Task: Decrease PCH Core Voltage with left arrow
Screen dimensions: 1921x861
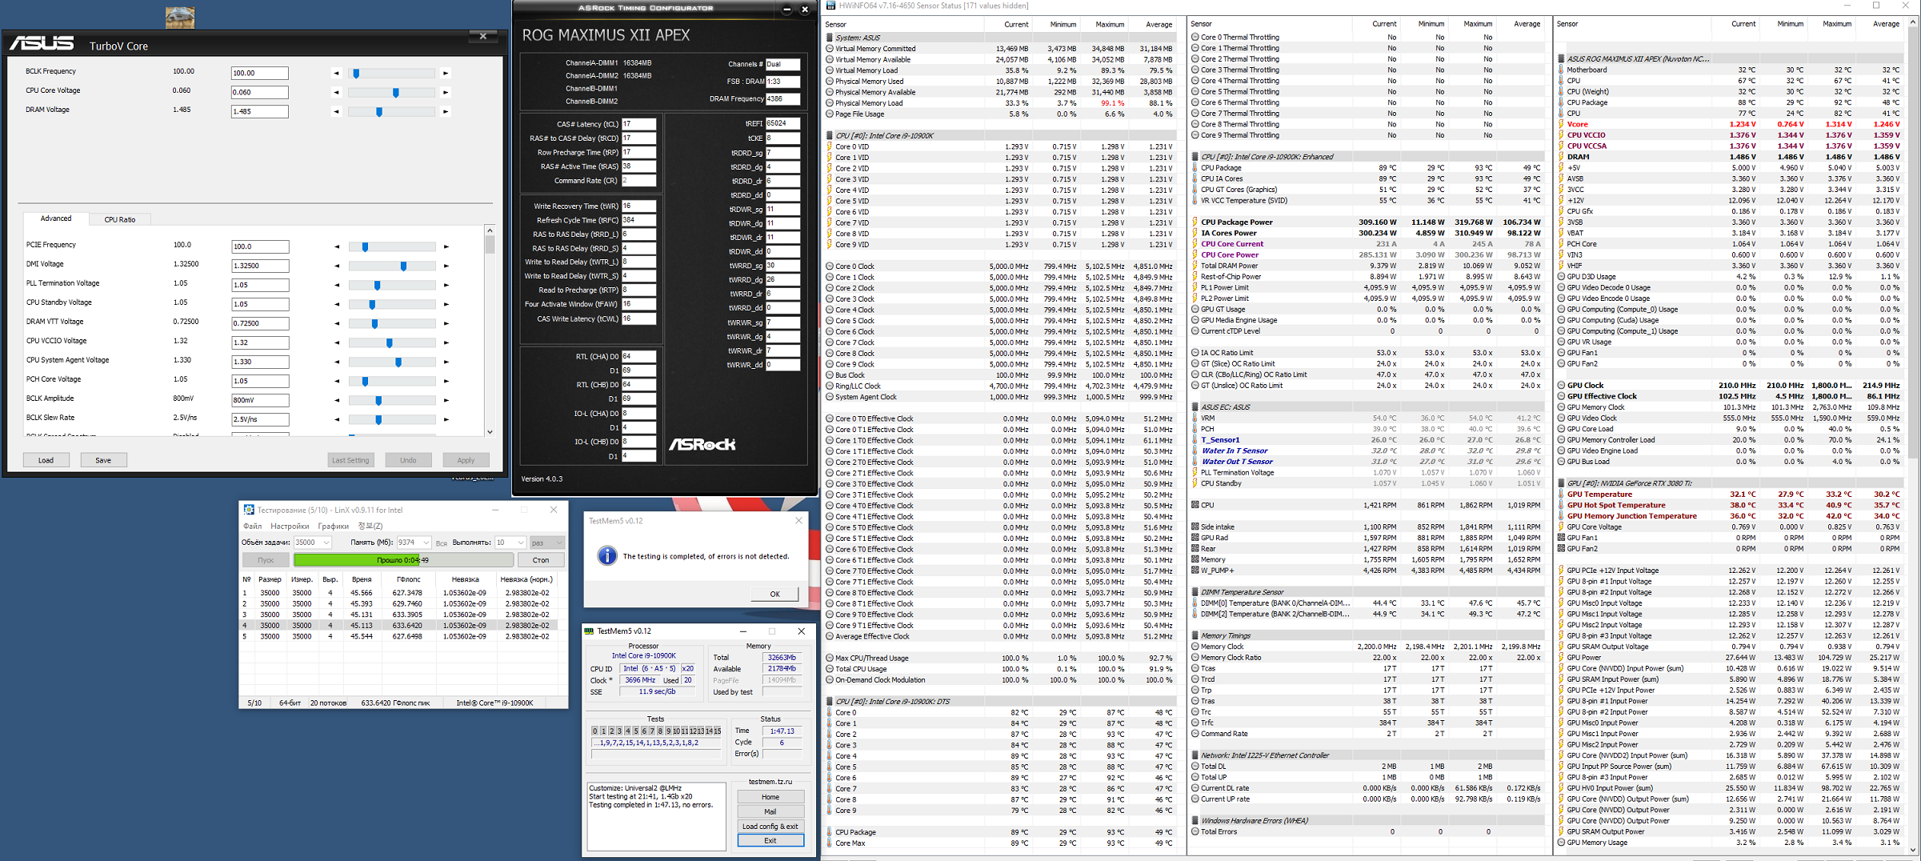Action: [337, 381]
